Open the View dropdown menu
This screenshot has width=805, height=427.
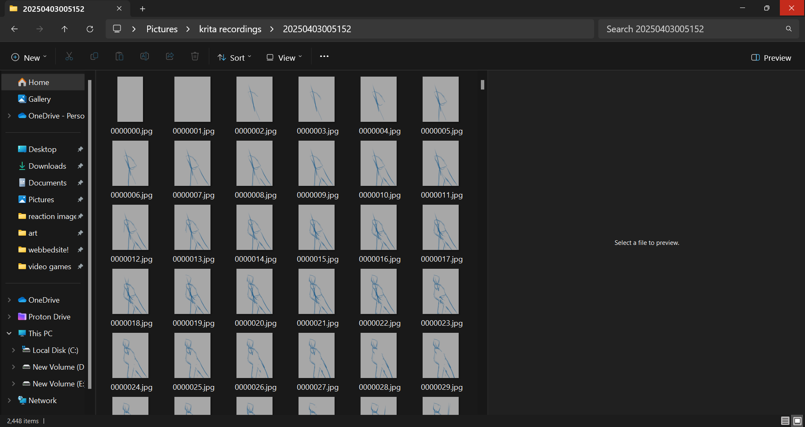(x=284, y=58)
